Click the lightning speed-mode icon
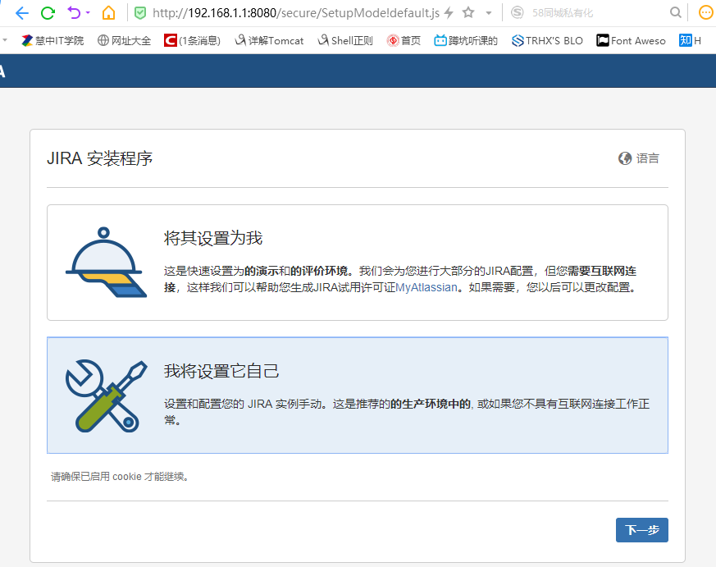 449,13
